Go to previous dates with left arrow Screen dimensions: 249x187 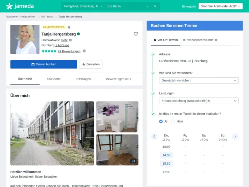click(154, 137)
